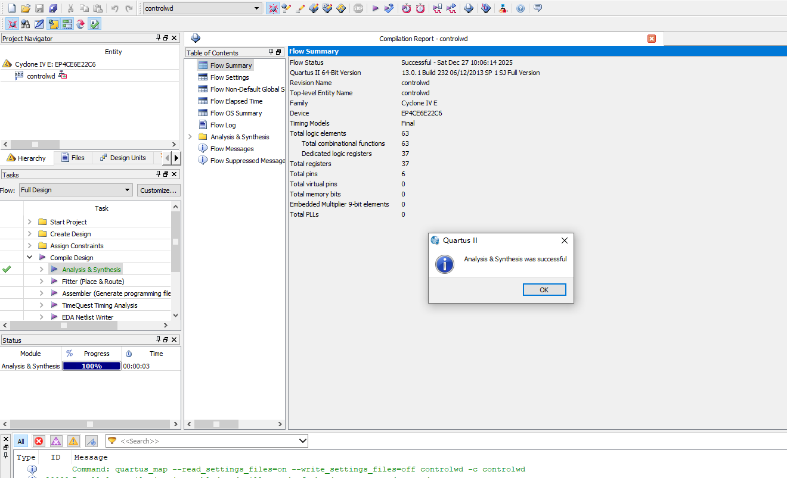Click the Stop Processing icon
The width and height of the screenshot is (787, 478).
tap(358, 8)
